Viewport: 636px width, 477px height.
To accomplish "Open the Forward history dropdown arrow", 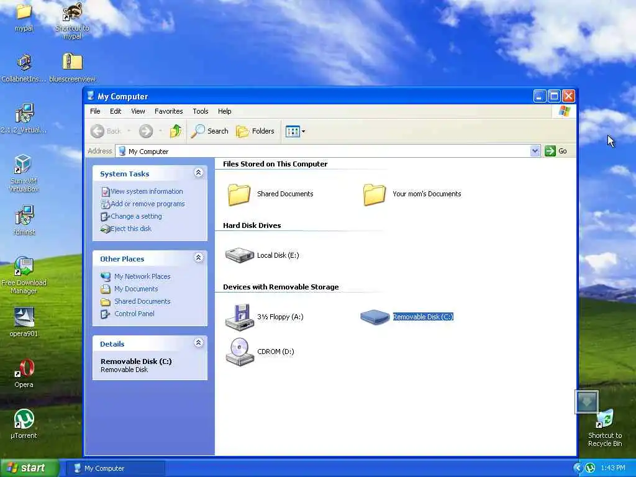I will click(x=160, y=131).
